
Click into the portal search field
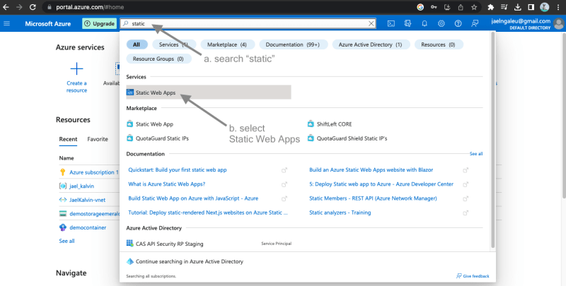click(x=248, y=23)
